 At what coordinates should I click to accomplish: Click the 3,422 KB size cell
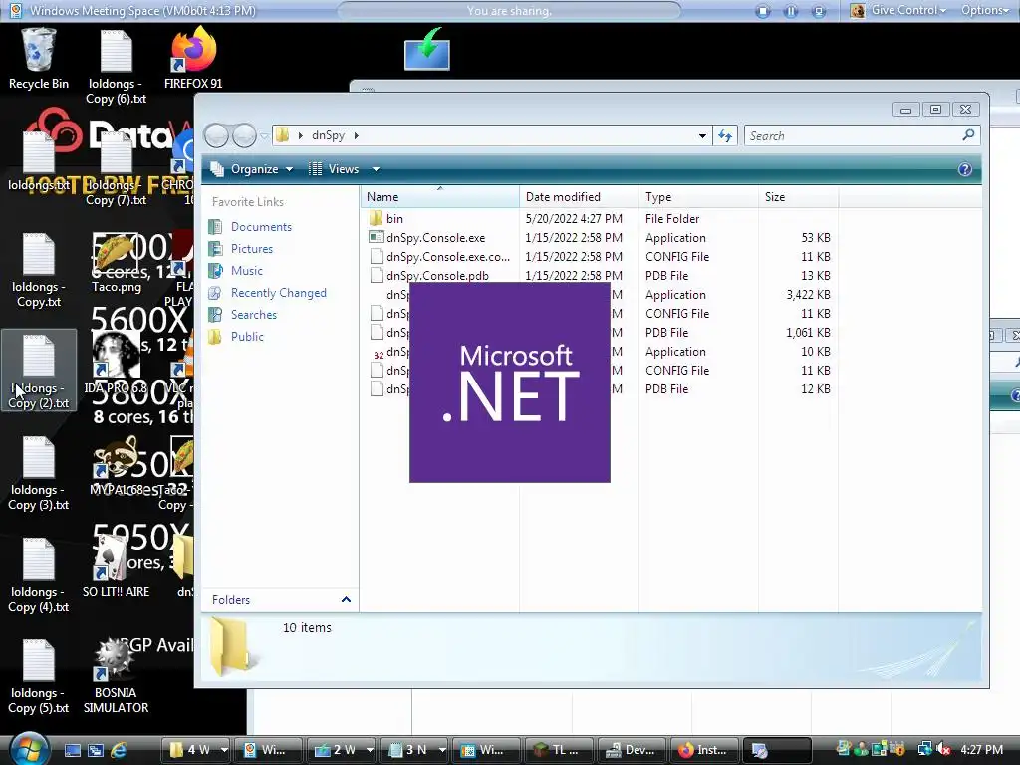(808, 295)
